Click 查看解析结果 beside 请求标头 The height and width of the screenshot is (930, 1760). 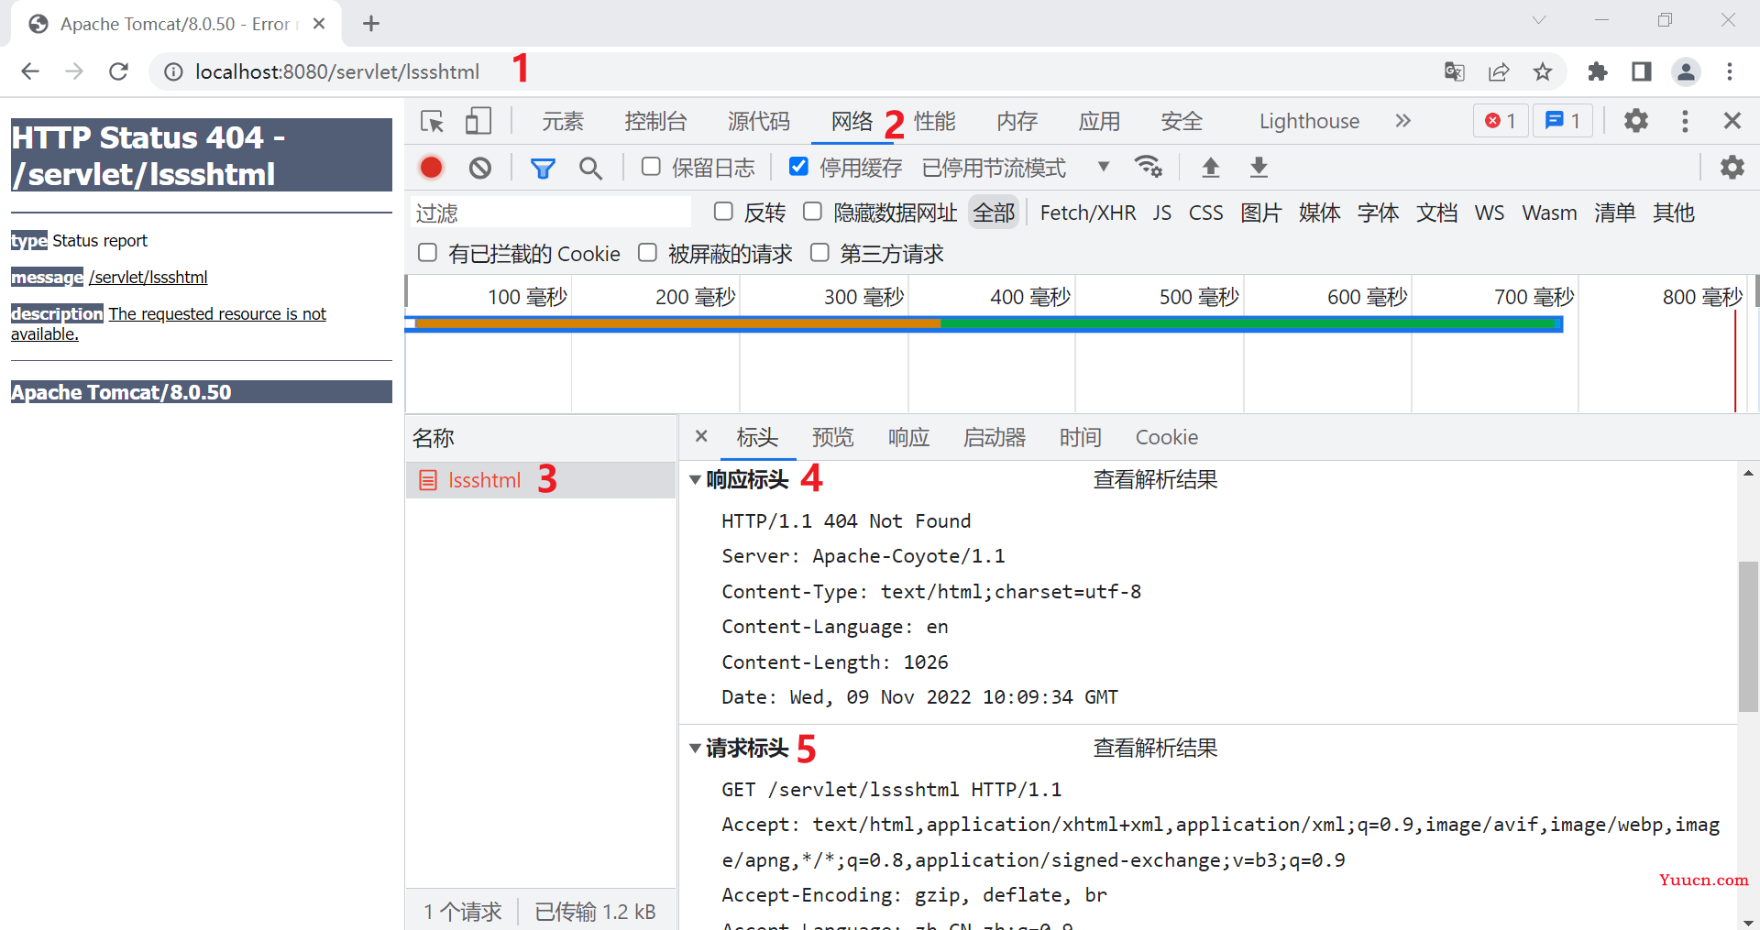coord(1155,748)
